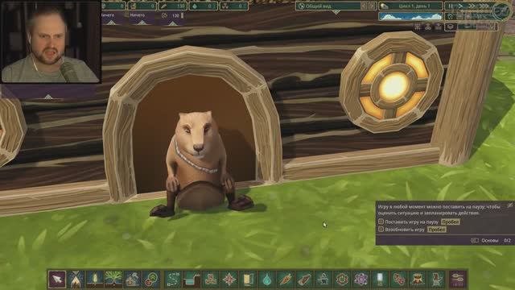Image resolution: width=515 pixels, height=290 pixels.
Task: Expand the first 'Ничего' panel arrow
Action: [111, 23]
